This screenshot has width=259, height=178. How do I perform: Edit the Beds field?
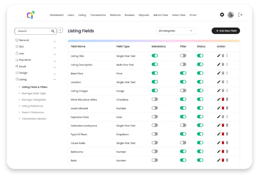point(219,160)
